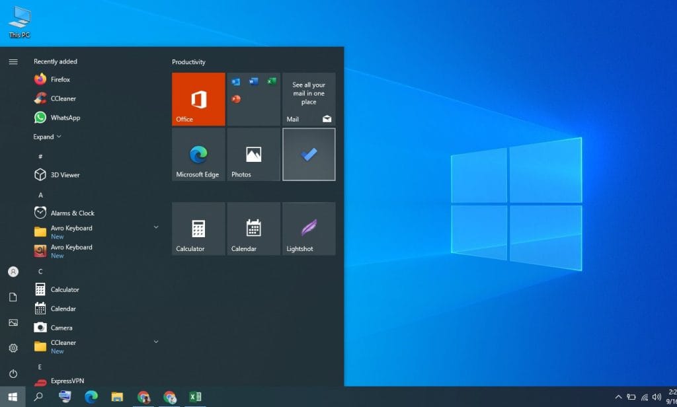Open the To Do checkmark tile
This screenshot has width=677, height=407.
(309, 154)
